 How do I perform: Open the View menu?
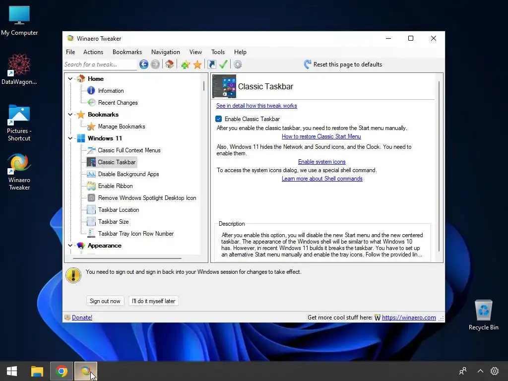195,52
